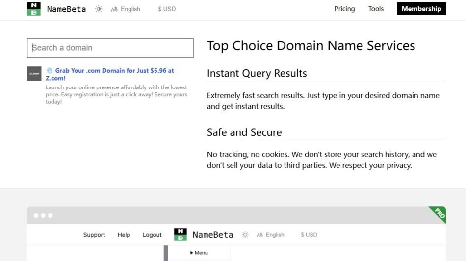Click the Launch your online presence description

[117, 94]
